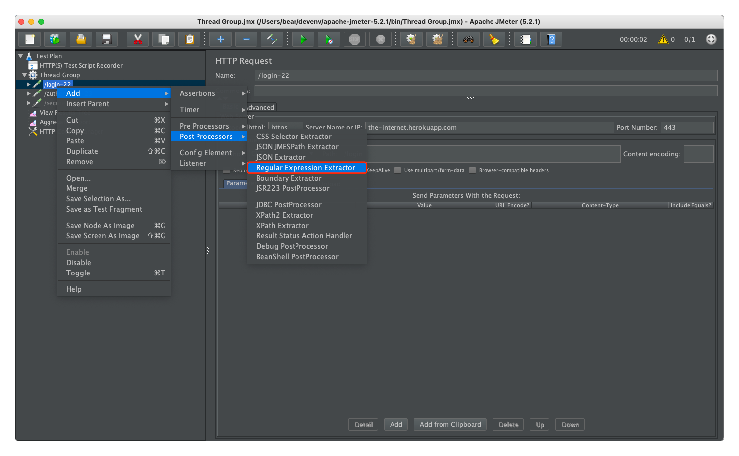Click the Down button
This screenshot has height=456, width=739.
570,424
